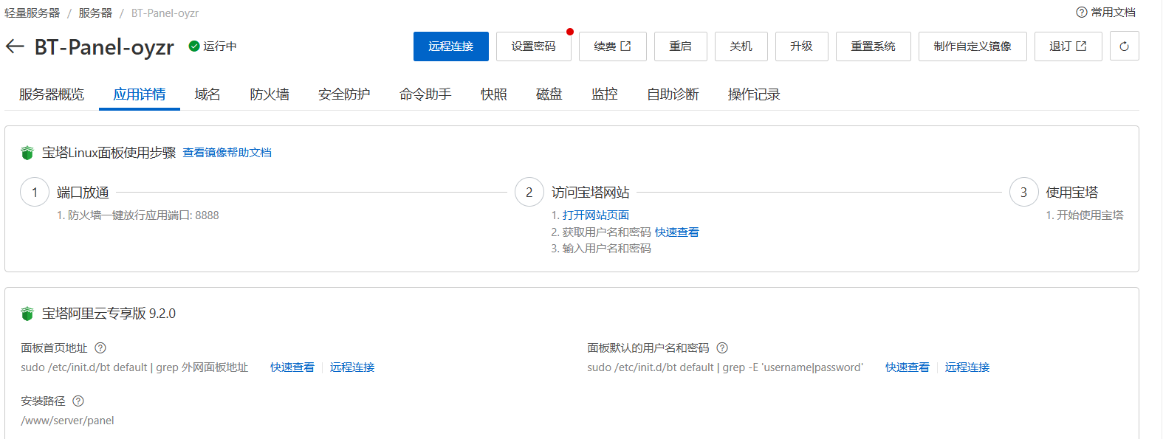The height and width of the screenshot is (439, 1163).
Task: Click the 关机 shutdown button
Action: 741,46
